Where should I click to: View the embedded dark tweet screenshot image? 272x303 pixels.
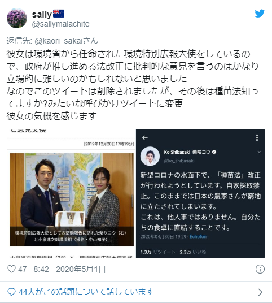pos(200,193)
